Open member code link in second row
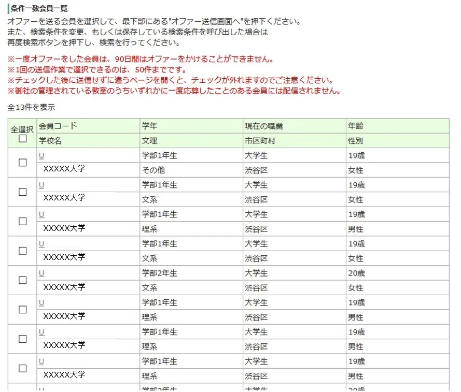The width and height of the screenshot is (461, 392). click(41, 185)
